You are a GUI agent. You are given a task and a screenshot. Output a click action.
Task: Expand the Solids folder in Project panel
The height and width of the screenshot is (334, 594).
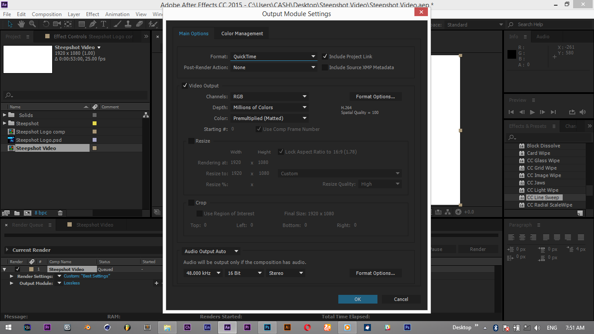coord(5,115)
